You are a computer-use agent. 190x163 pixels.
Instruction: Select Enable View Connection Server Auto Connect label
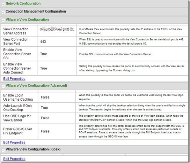[17, 68]
